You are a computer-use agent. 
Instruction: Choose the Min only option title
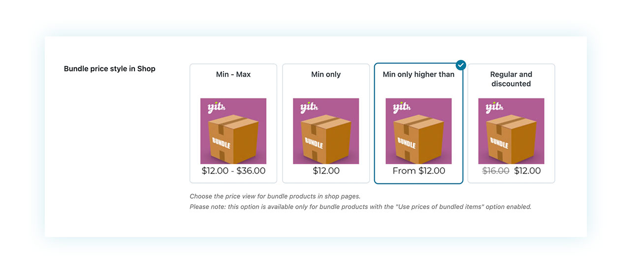coord(326,74)
